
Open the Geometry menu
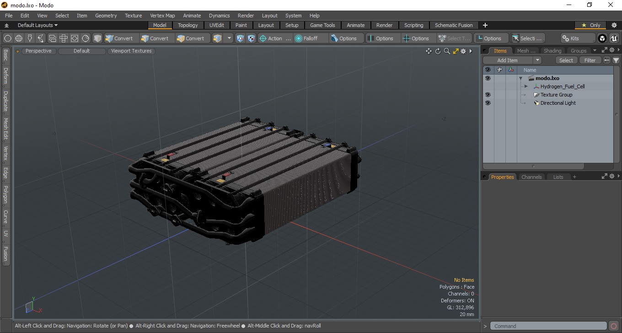[x=106, y=16]
